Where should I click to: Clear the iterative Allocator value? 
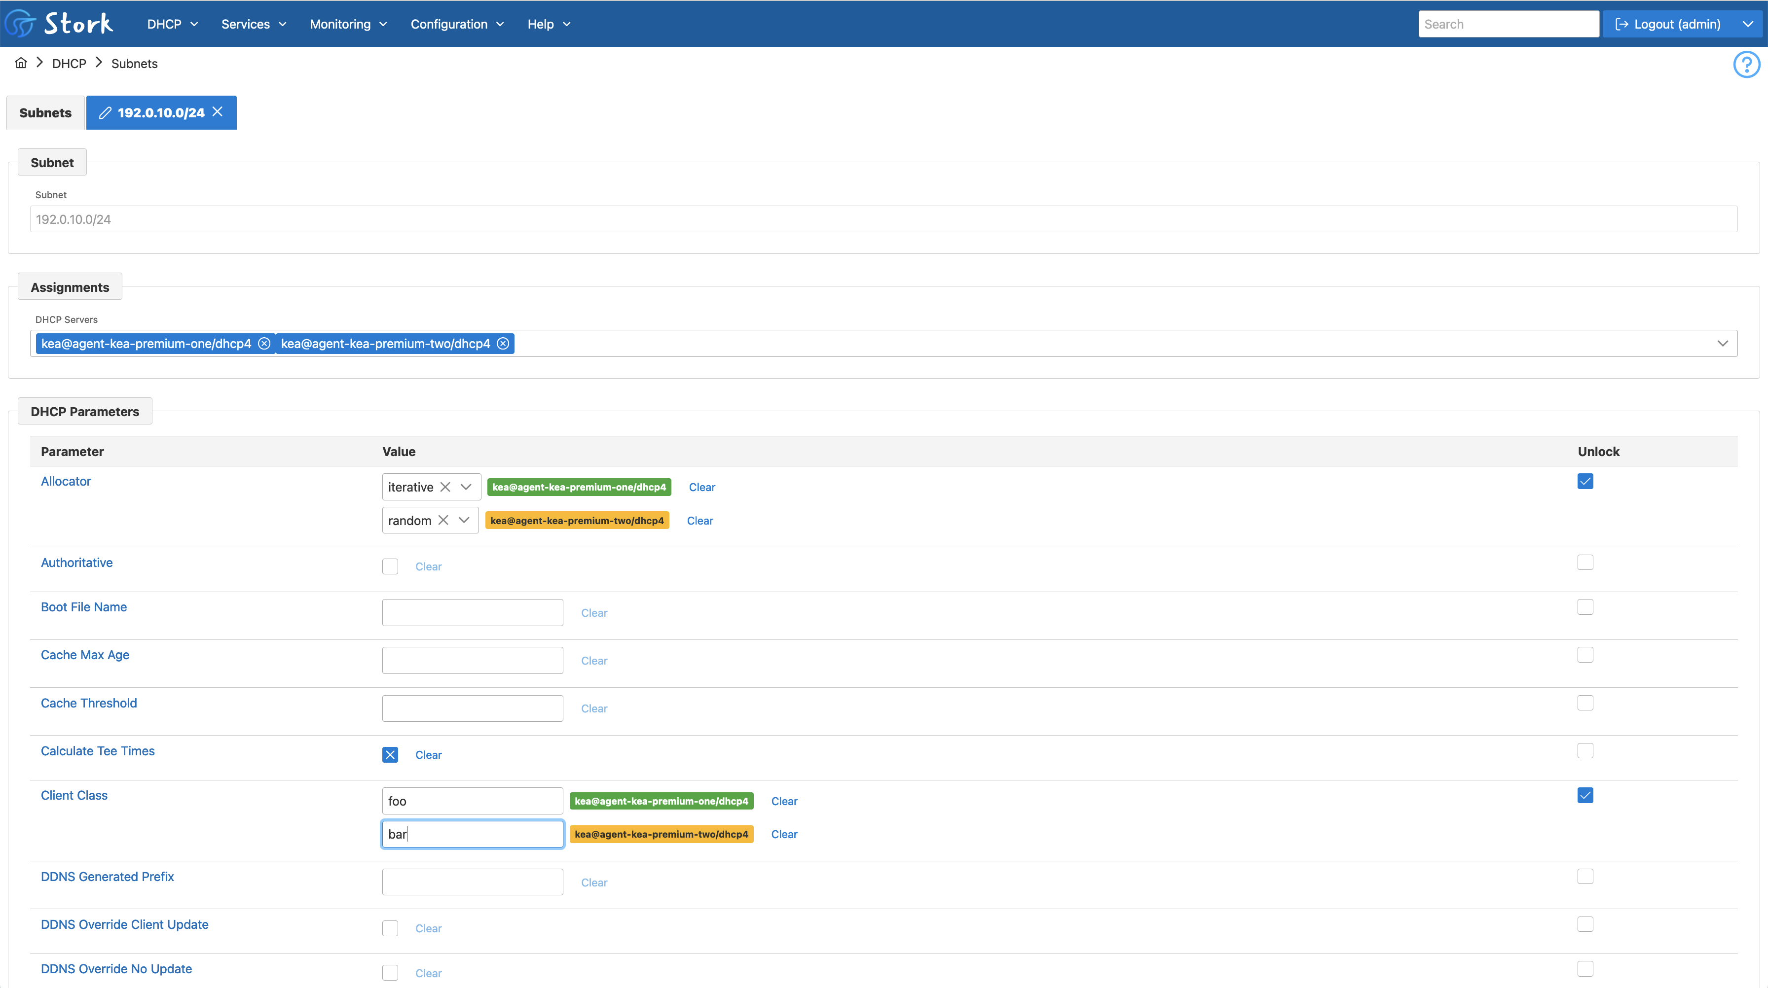[x=701, y=487]
